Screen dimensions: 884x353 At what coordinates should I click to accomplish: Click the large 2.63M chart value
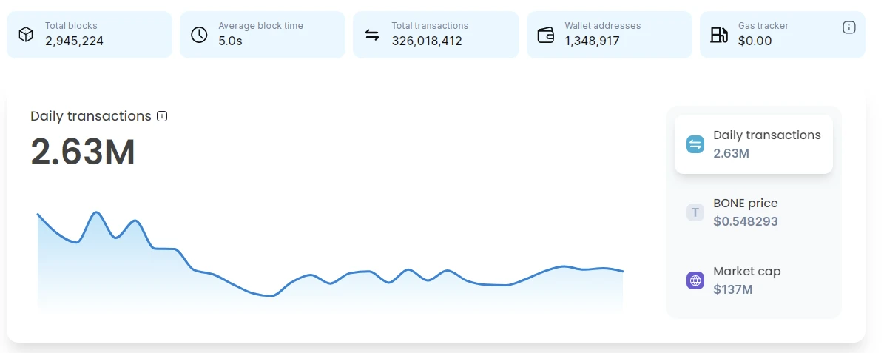[83, 152]
